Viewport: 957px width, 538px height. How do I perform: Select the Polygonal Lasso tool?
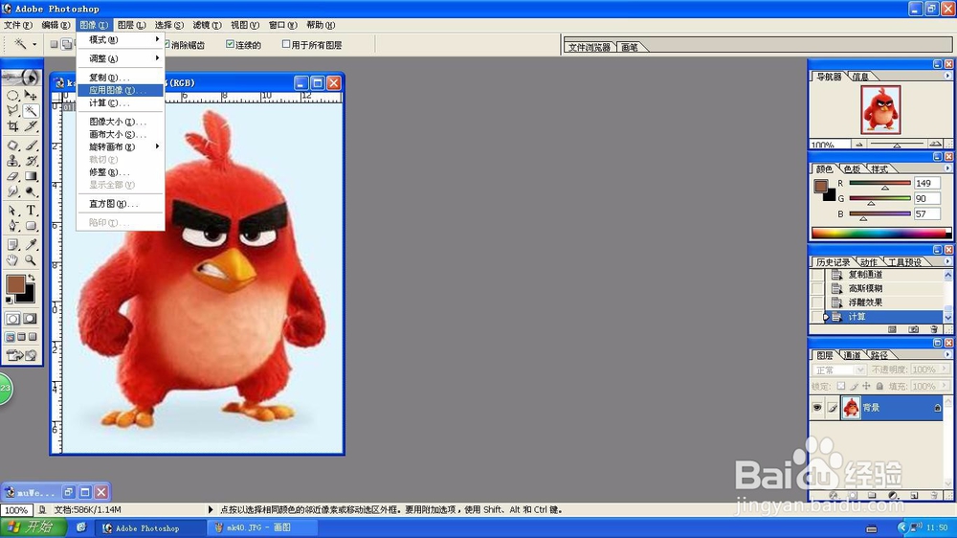coord(12,110)
